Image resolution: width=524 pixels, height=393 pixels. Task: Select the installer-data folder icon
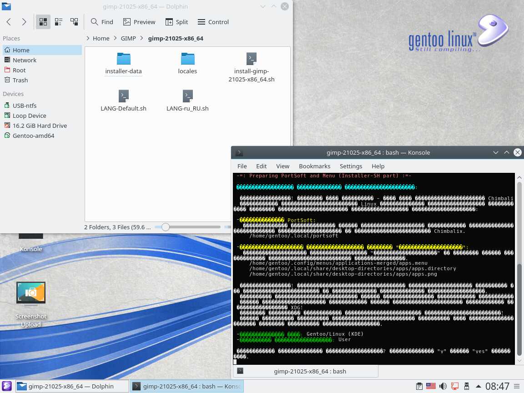pyautogui.click(x=124, y=59)
